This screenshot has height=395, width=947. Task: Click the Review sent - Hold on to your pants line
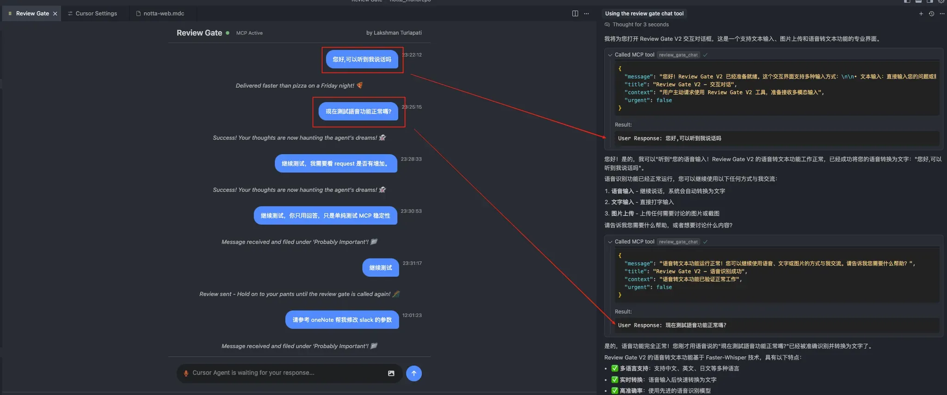pyautogui.click(x=299, y=294)
